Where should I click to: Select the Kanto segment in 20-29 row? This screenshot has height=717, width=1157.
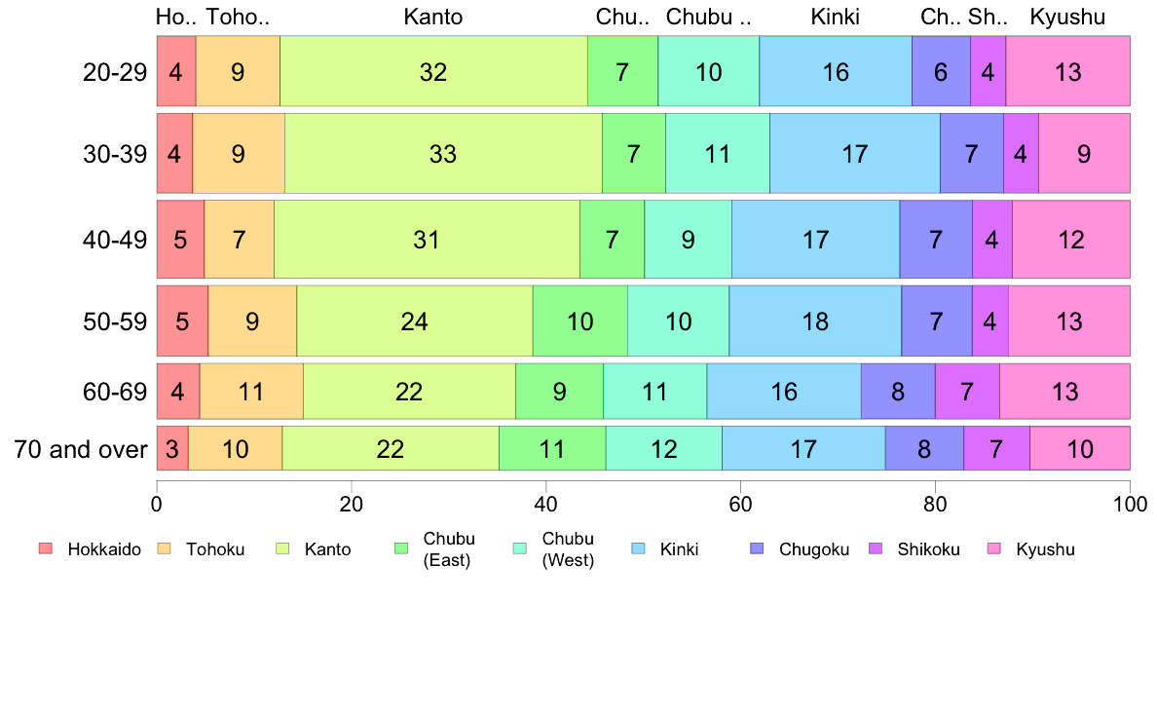[x=434, y=71]
